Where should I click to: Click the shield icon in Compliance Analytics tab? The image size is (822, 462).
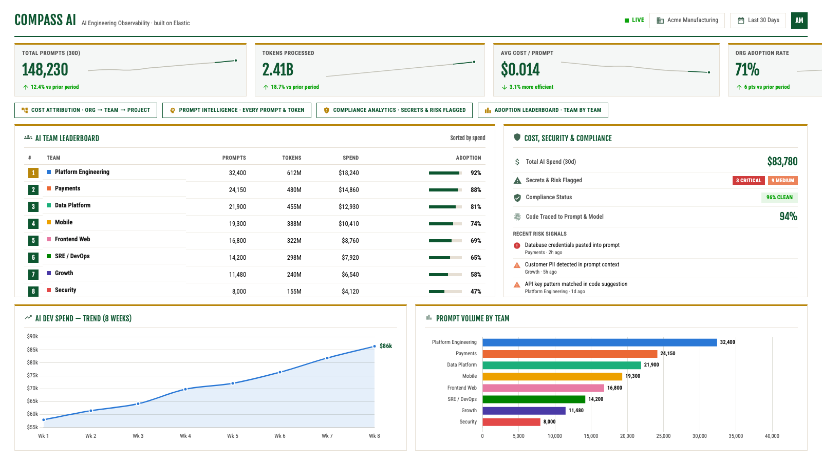click(x=327, y=110)
